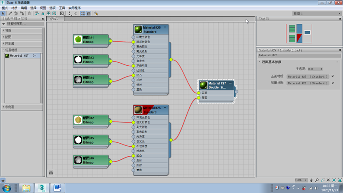
Task: Click Material #27 name field in editor
Action: [x=299, y=55]
